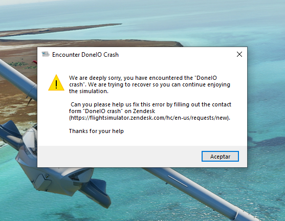Viewport: 285px width, 221px height.
Task: Click the white stripe on the wing
Action: [x=178, y=181]
